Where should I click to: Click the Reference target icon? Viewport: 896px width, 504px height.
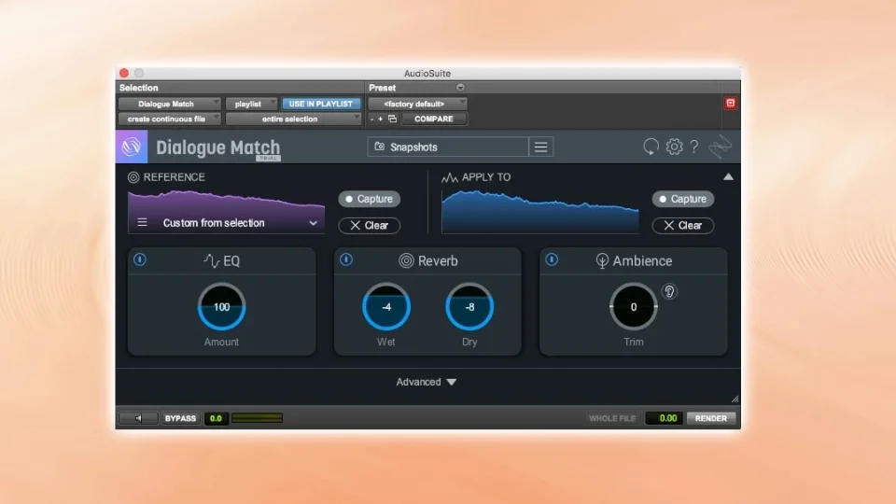point(133,177)
